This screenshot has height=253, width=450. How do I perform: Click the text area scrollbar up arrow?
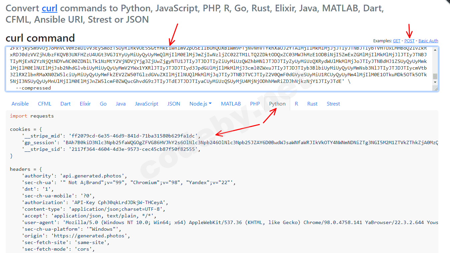point(435,50)
